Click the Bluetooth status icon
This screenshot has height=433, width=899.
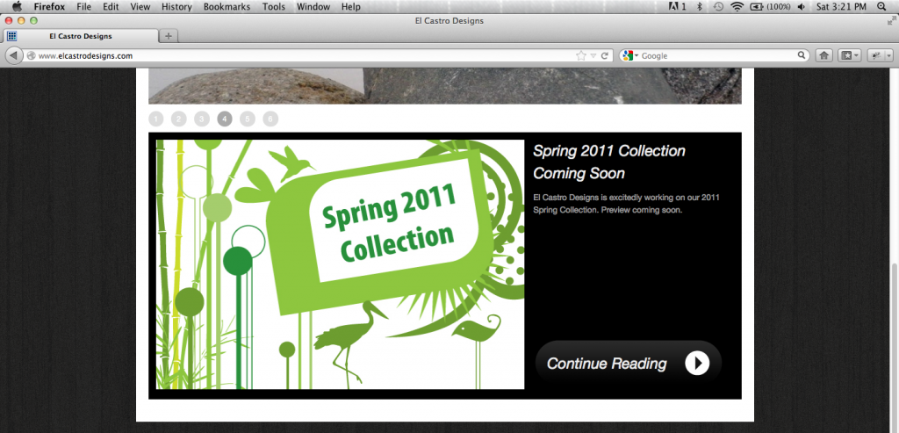(700, 7)
